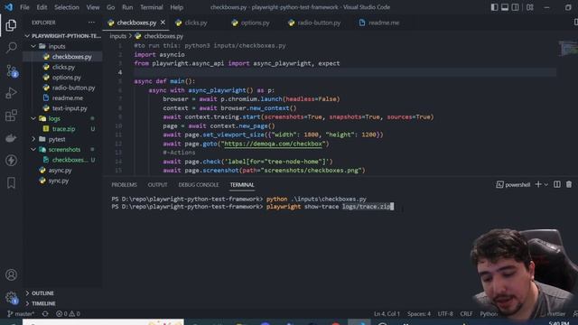
Task: Collapse the logs folder
Action: (62, 118)
